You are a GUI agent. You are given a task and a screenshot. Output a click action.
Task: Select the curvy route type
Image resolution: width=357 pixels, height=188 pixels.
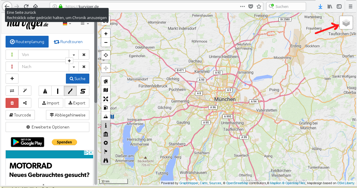point(70,91)
